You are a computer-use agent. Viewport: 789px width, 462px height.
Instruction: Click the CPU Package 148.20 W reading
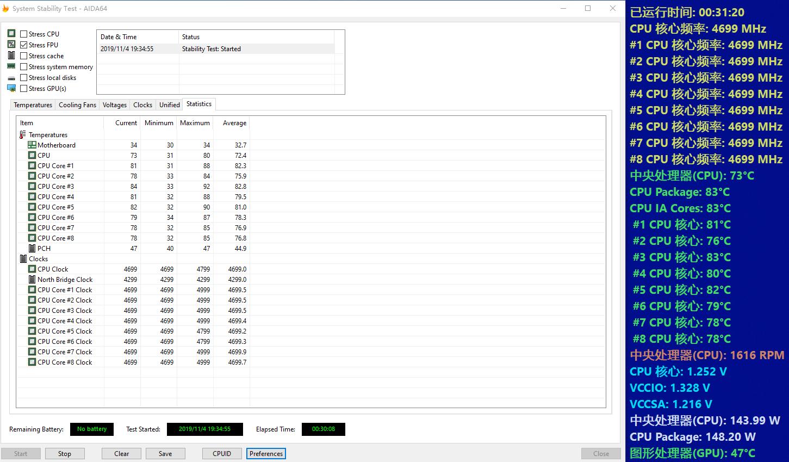click(693, 437)
